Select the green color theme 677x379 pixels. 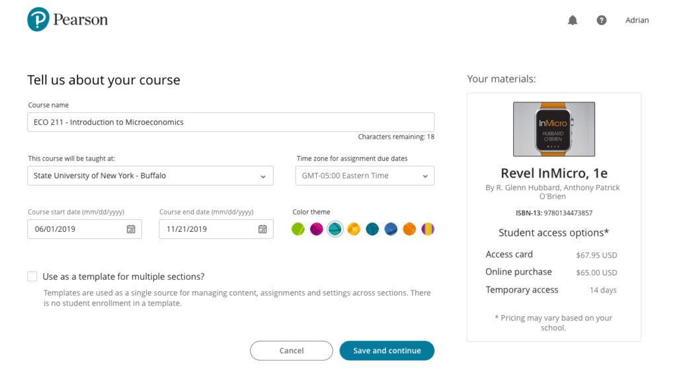tap(298, 229)
